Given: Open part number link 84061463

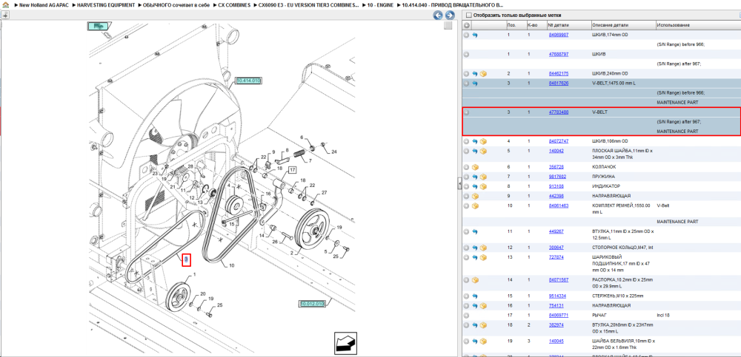Looking at the screenshot, I should pyautogui.click(x=558, y=205).
